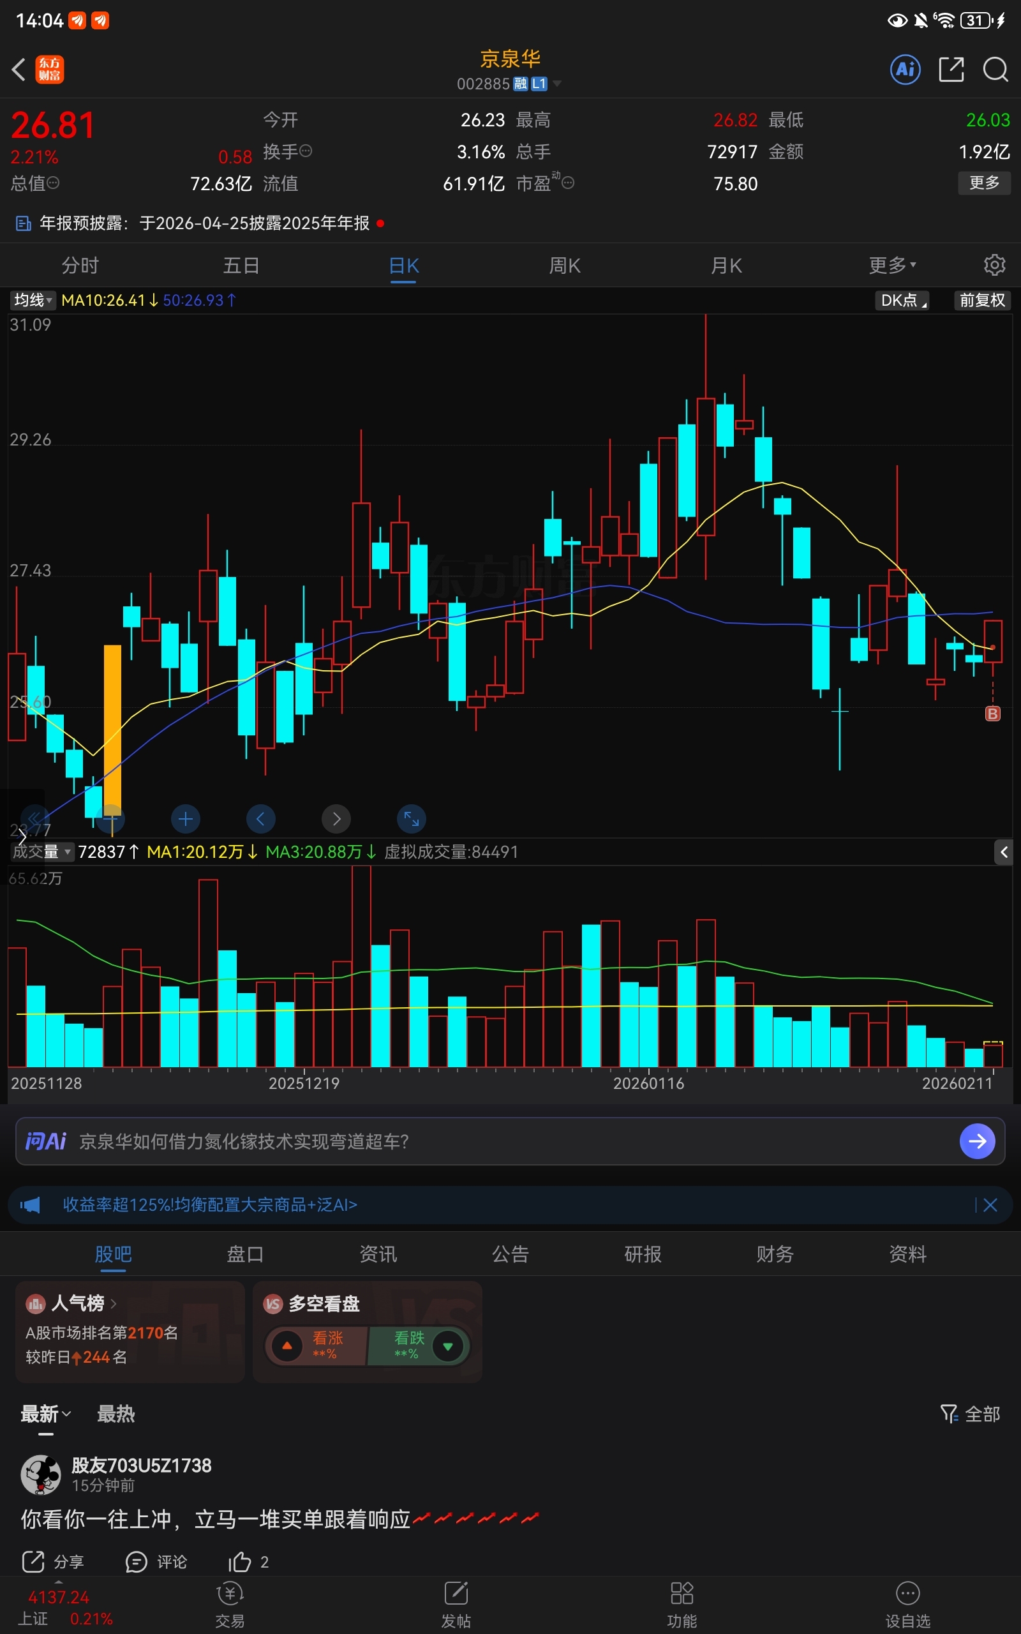Expand chart to fullscreen with diagonal arrows icon
The width and height of the screenshot is (1021, 1634).
(x=411, y=819)
